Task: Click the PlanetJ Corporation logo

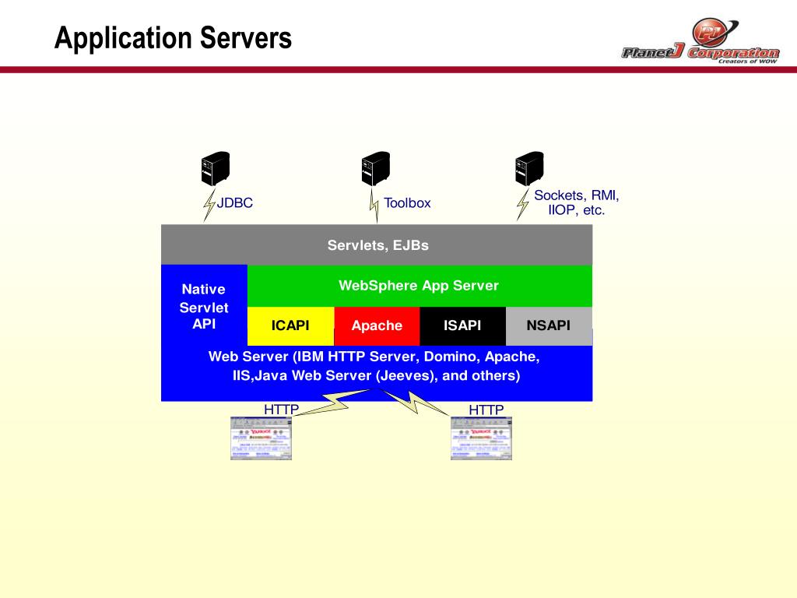Action: click(x=700, y=42)
